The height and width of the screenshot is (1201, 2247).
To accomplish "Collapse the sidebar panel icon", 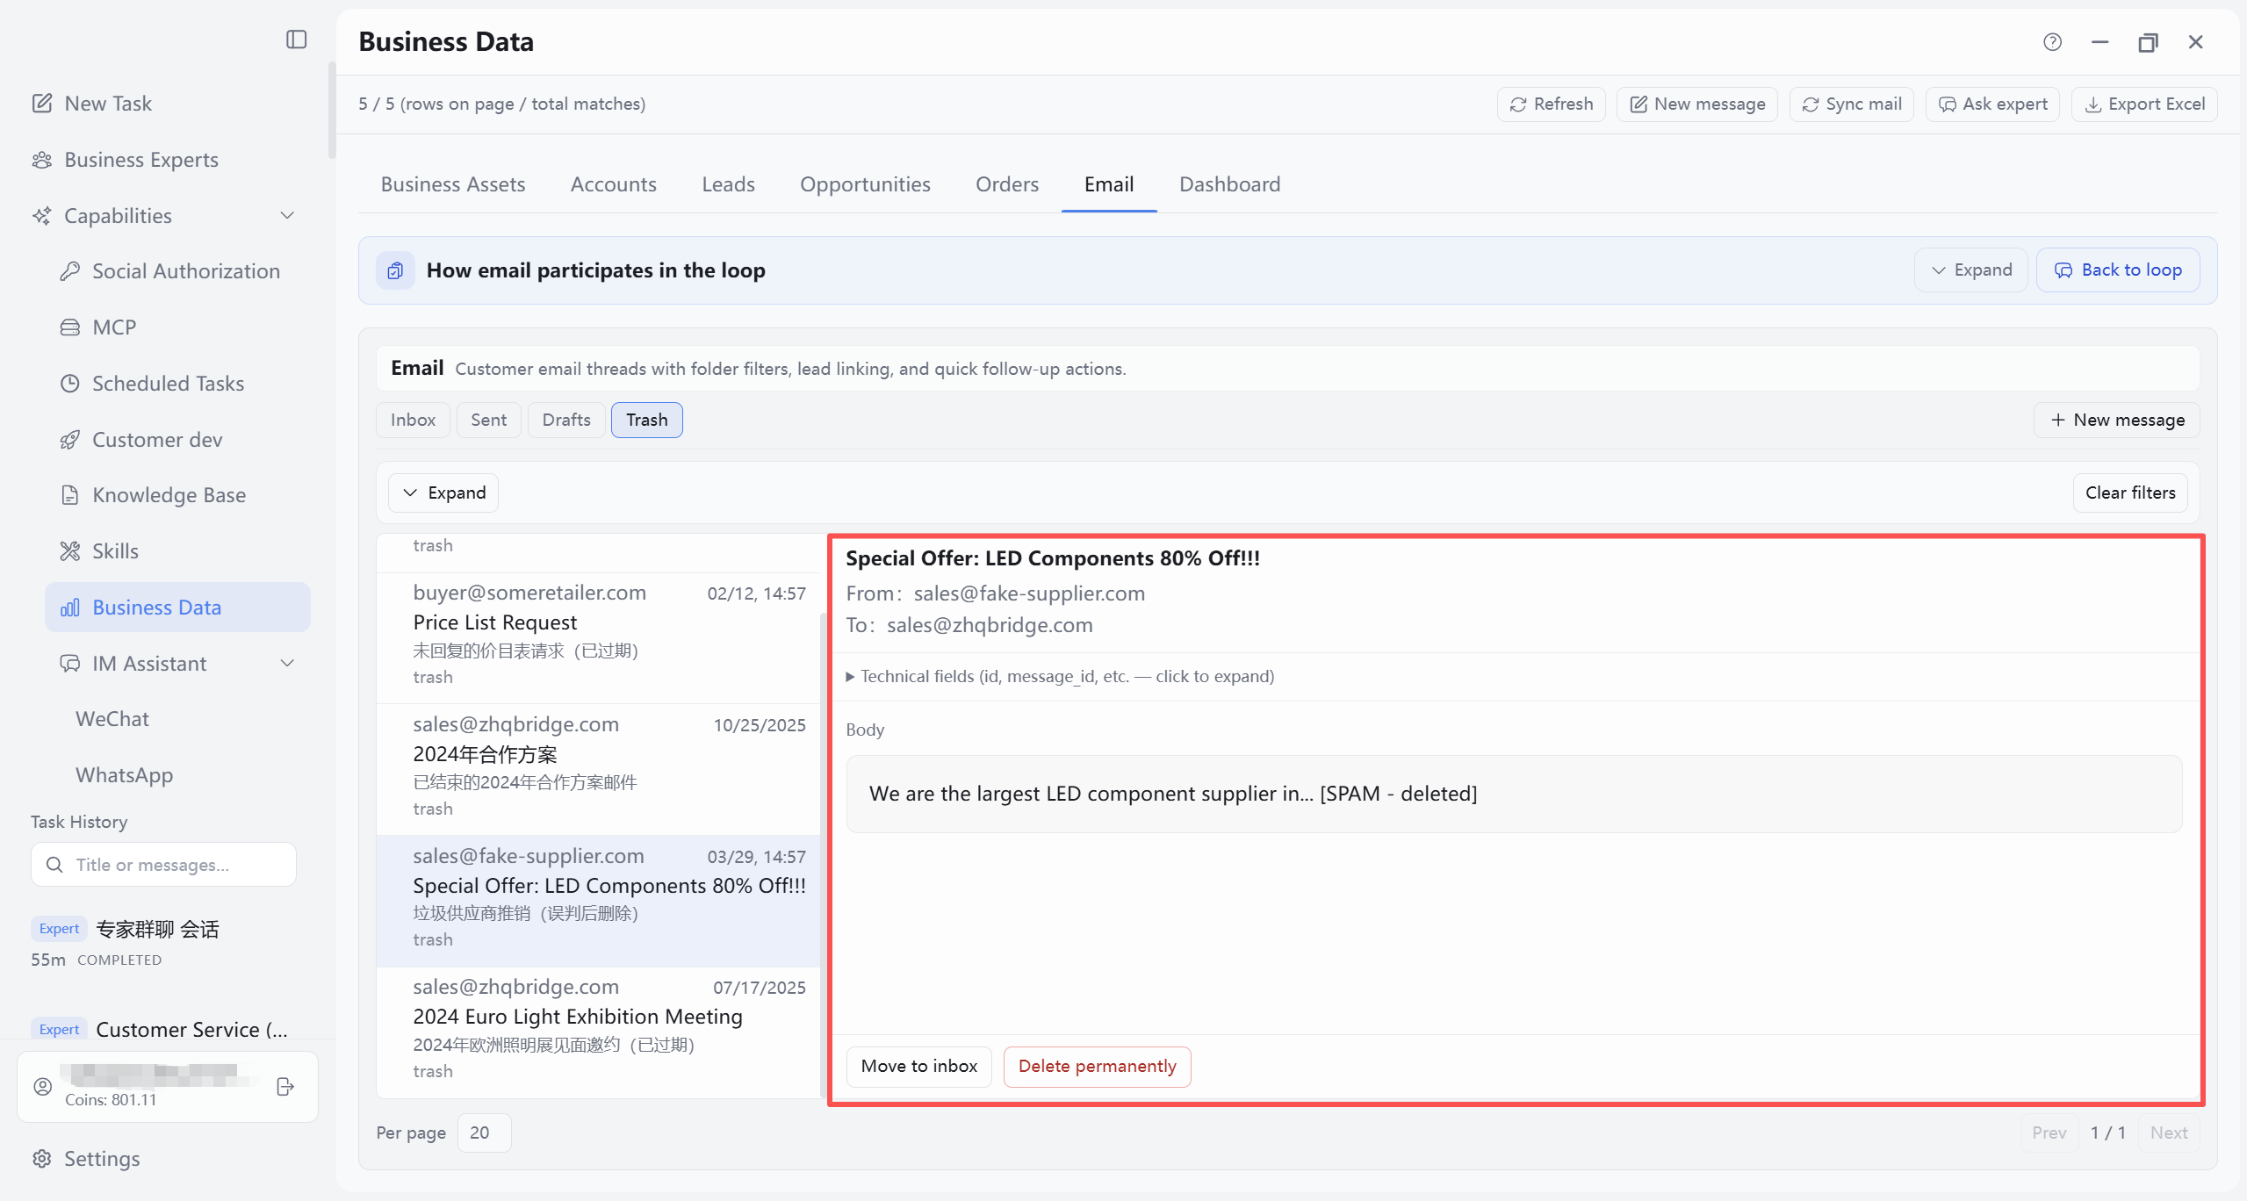I will pyautogui.click(x=296, y=40).
